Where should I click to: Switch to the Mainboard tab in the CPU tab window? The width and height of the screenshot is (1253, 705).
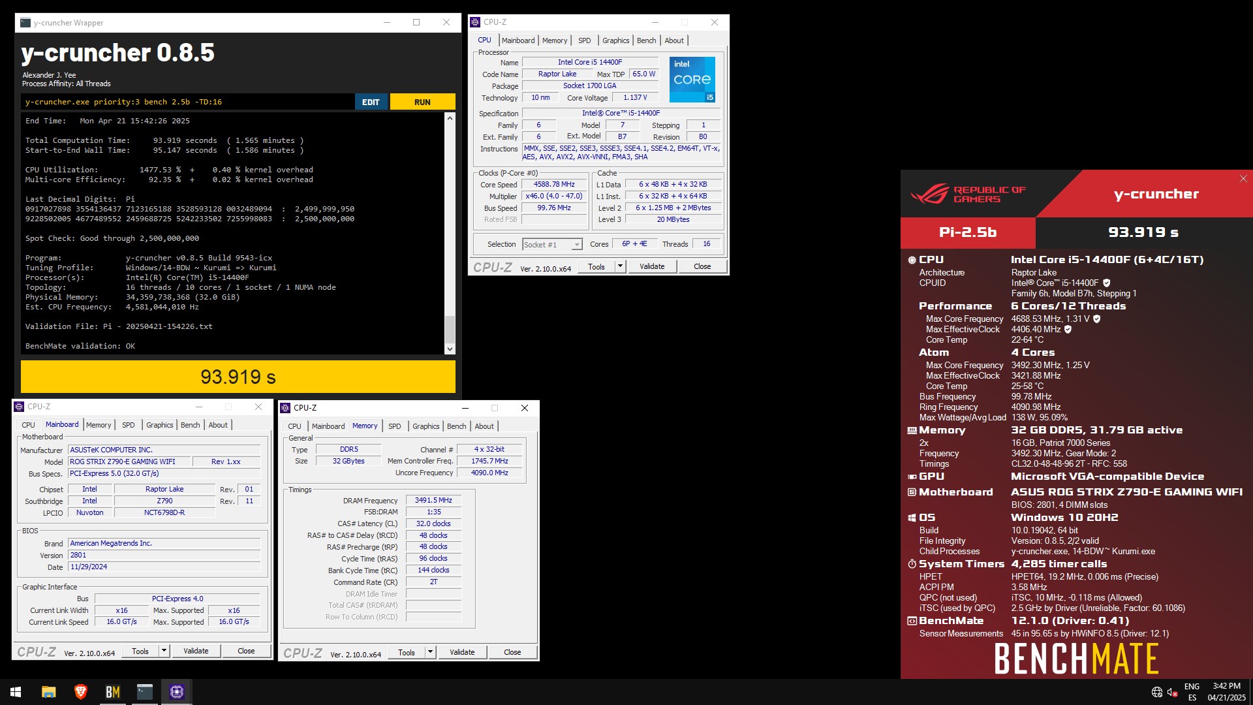[x=518, y=40]
